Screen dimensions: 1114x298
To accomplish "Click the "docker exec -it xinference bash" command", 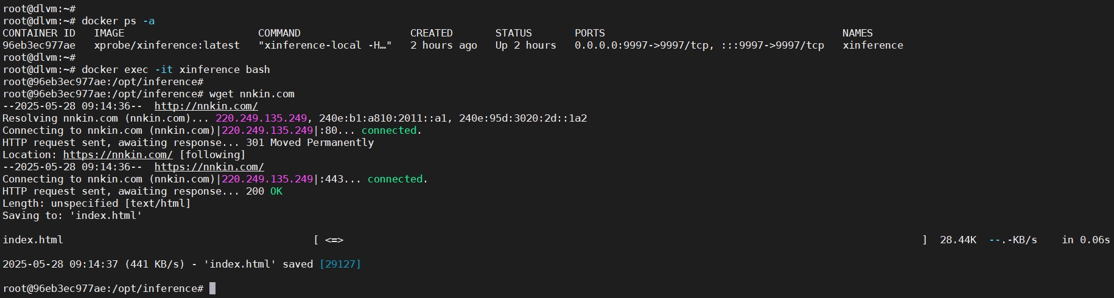I will (175, 69).
